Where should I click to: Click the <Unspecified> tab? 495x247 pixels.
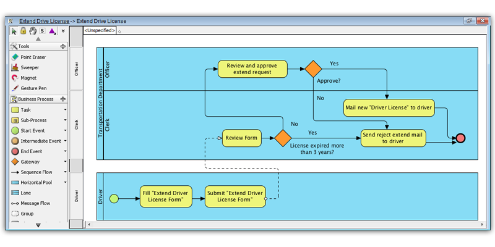(x=100, y=30)
